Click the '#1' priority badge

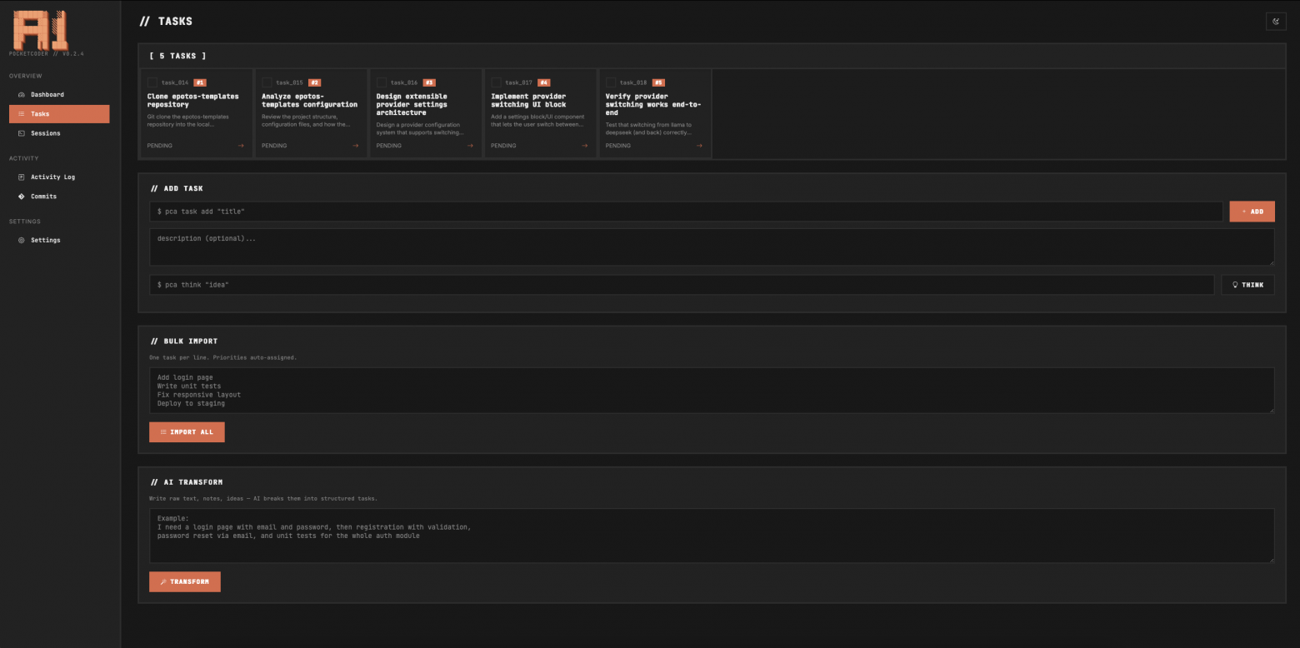click(x=200, y=83)
